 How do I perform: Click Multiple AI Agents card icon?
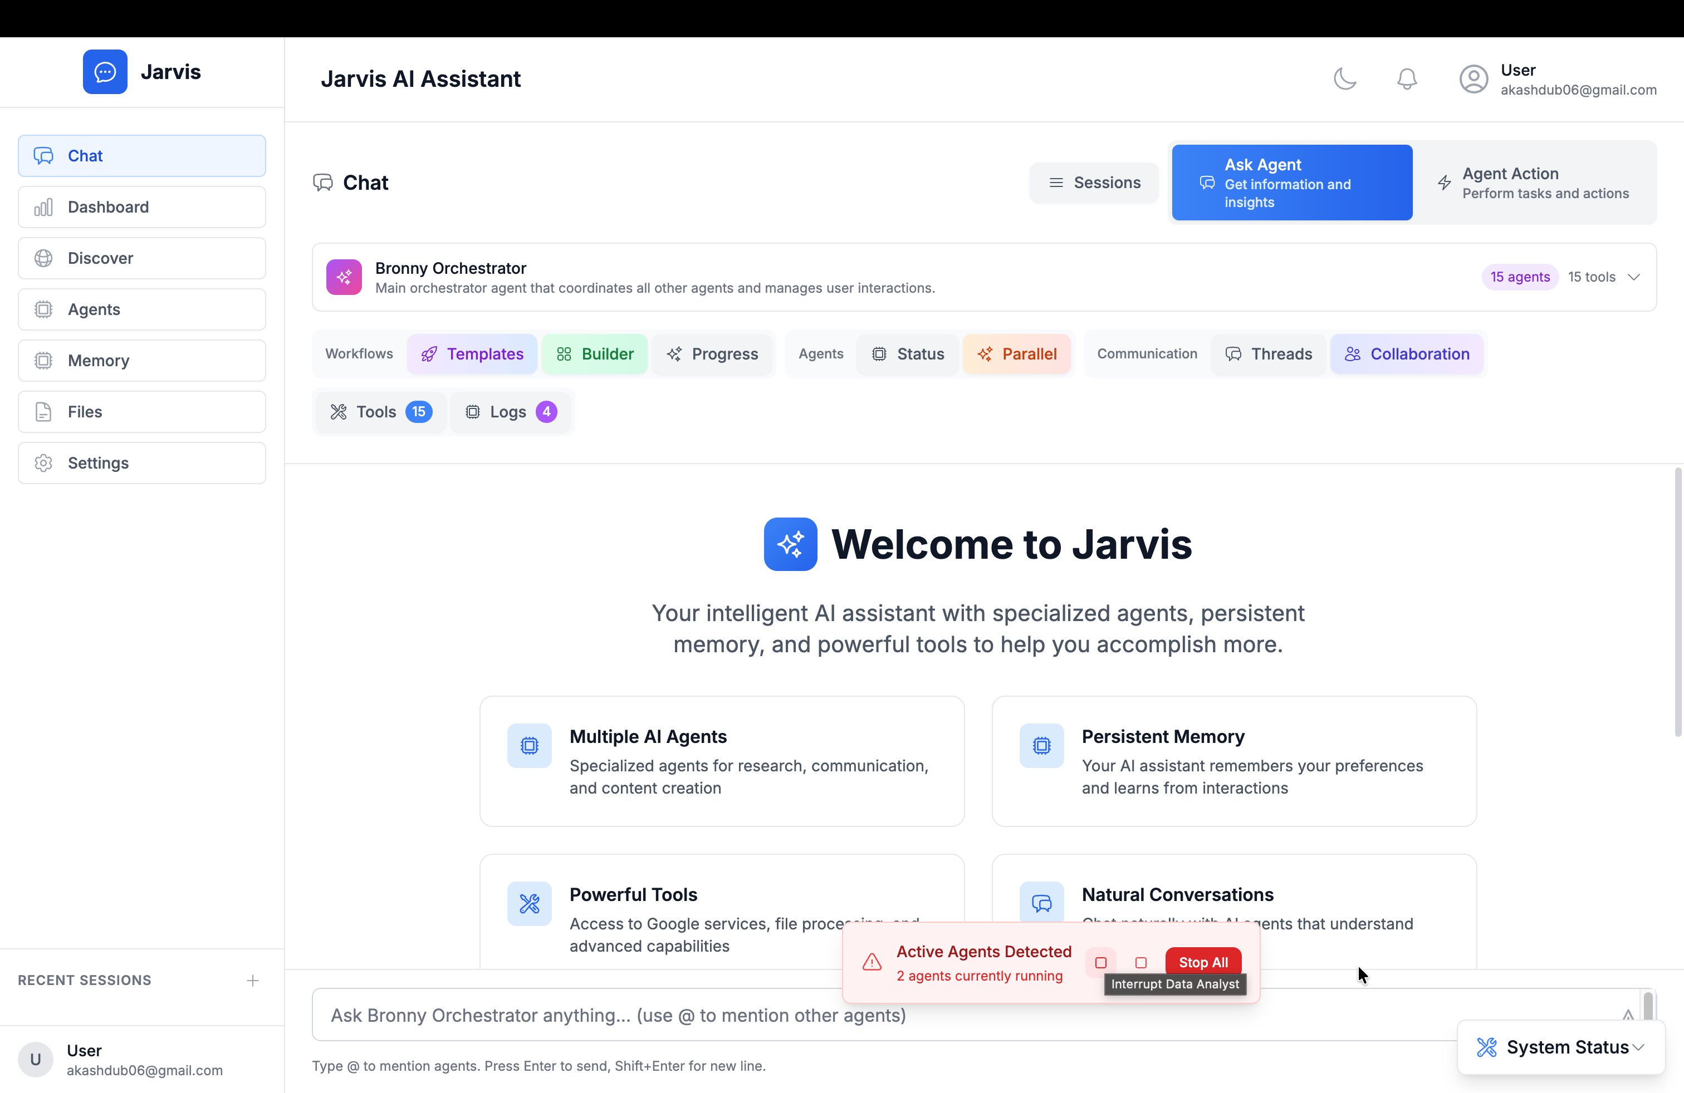529,745
